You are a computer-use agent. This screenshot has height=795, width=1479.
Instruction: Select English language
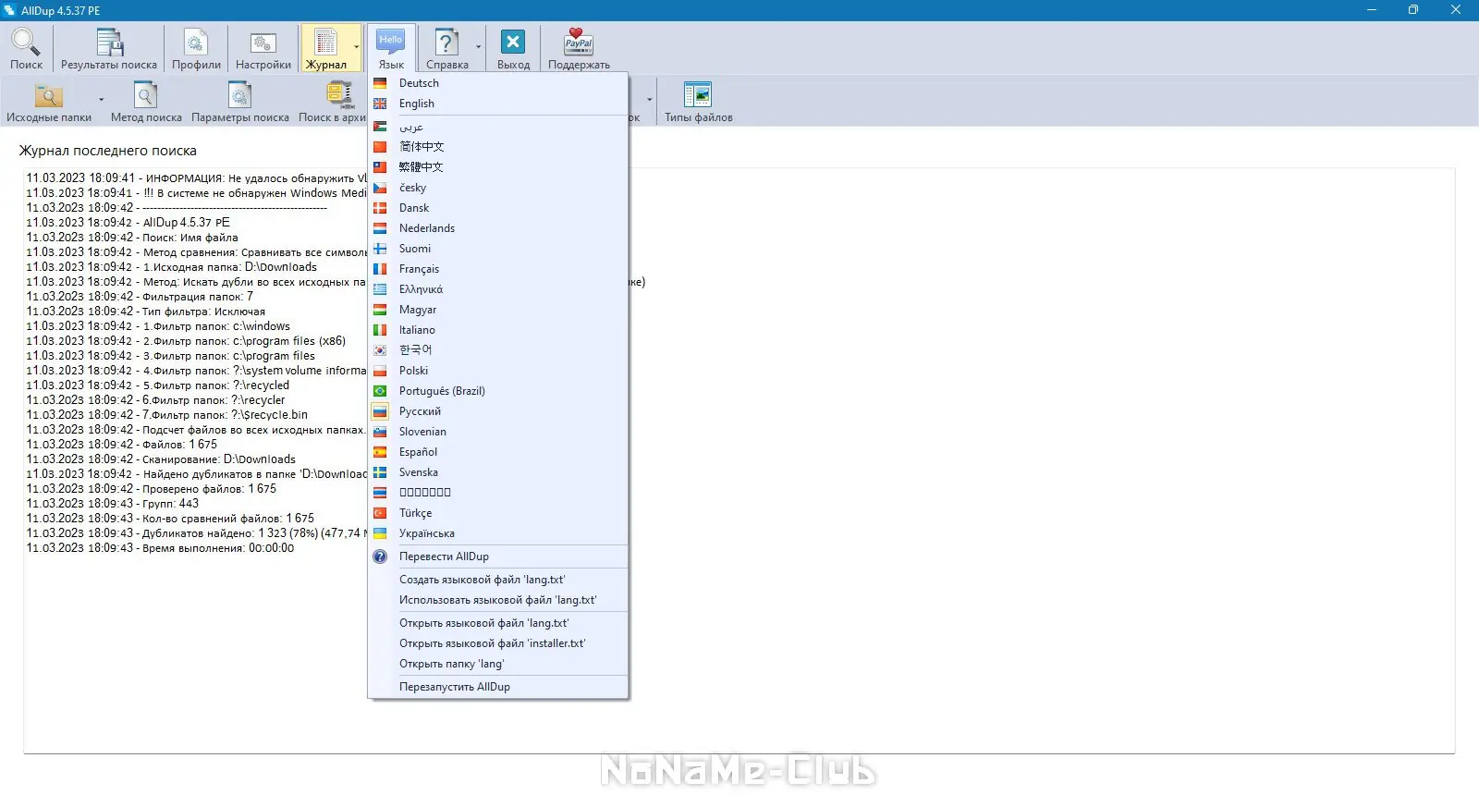tap(498, 104)
